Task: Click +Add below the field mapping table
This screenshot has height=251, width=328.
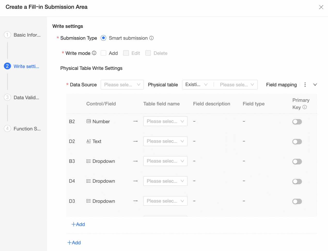Action: 78,224
